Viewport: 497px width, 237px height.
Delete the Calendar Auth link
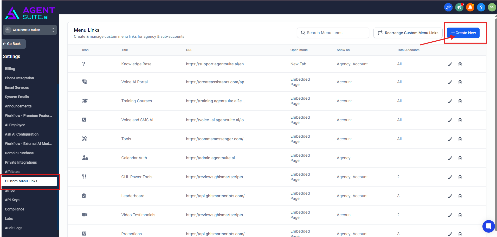(x=460, y=158)
